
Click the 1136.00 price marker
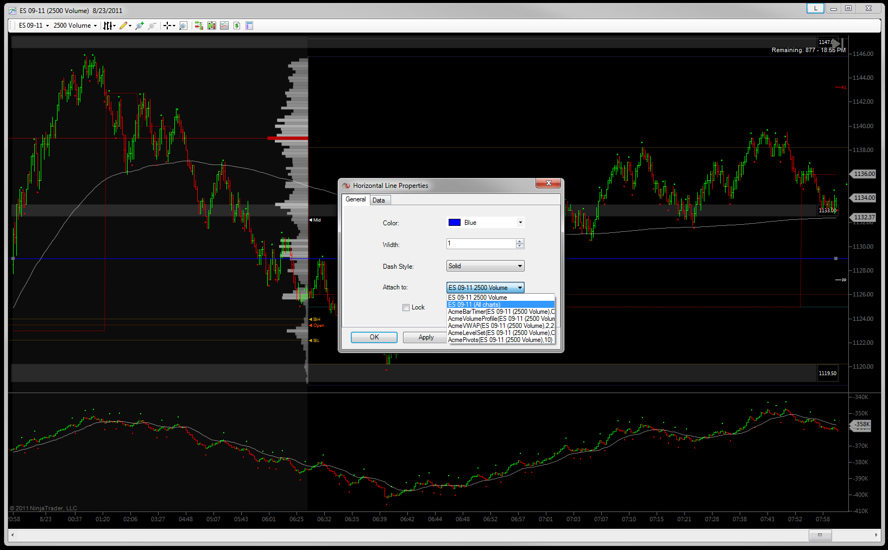tap(864, 174)
